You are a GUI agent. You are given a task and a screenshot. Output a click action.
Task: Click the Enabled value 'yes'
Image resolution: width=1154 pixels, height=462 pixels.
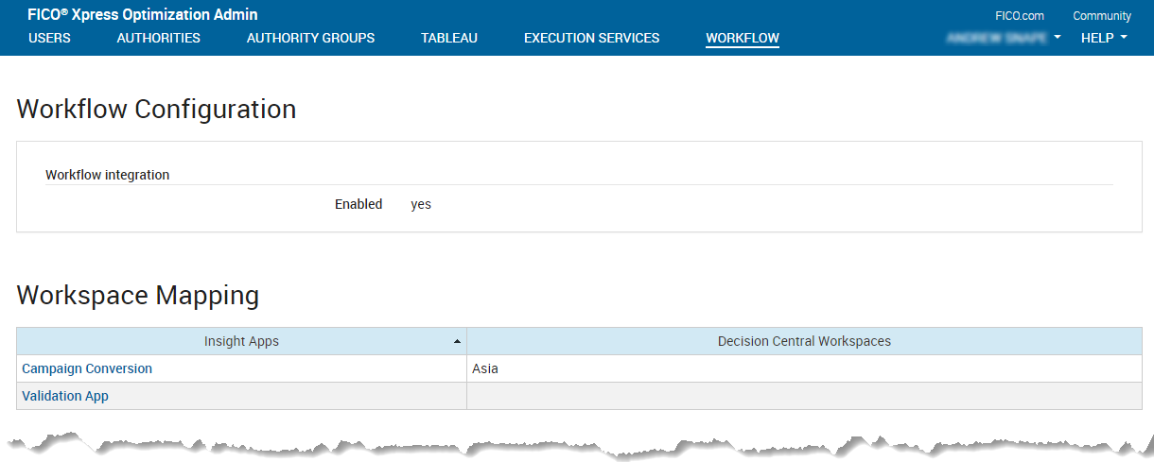click(421, 204)
